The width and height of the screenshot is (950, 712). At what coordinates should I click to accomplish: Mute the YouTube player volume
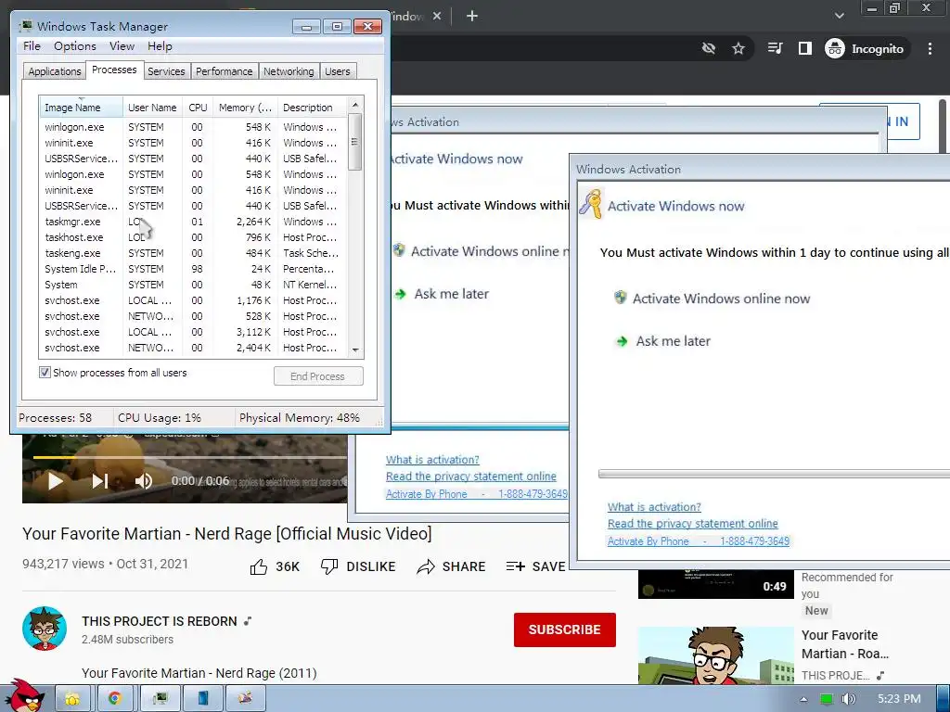point(143,481)
